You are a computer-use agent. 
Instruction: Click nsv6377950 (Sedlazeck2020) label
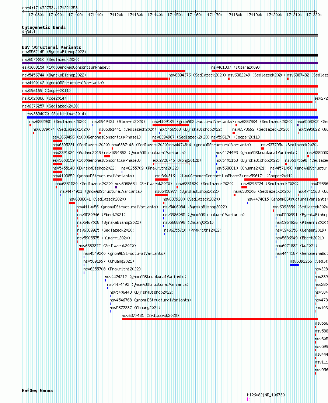click(290, 145)
